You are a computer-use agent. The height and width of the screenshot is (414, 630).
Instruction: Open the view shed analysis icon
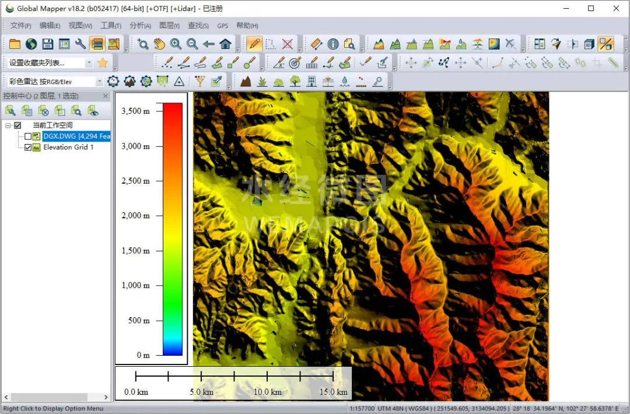[444, 44]
